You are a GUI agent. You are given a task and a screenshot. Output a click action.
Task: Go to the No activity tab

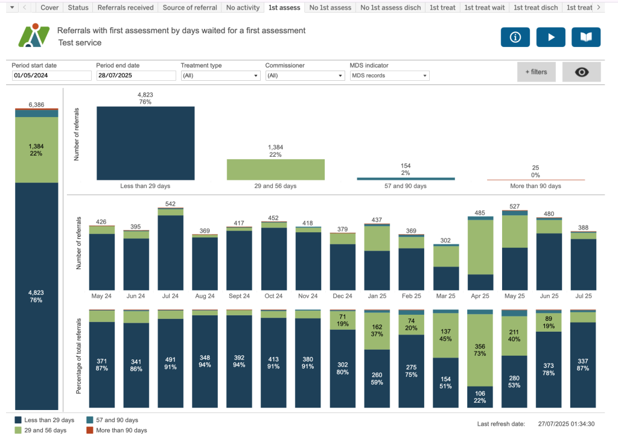pyautogui.click(x=243, y=8)
